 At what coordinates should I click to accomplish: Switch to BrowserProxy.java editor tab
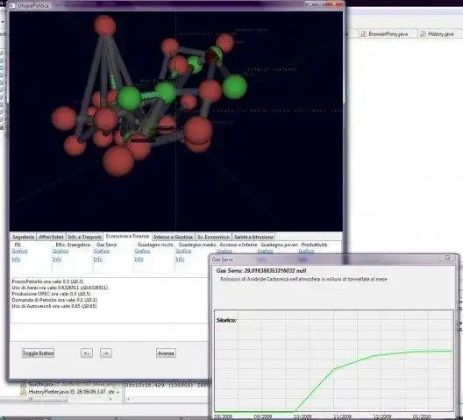[388, 34]
